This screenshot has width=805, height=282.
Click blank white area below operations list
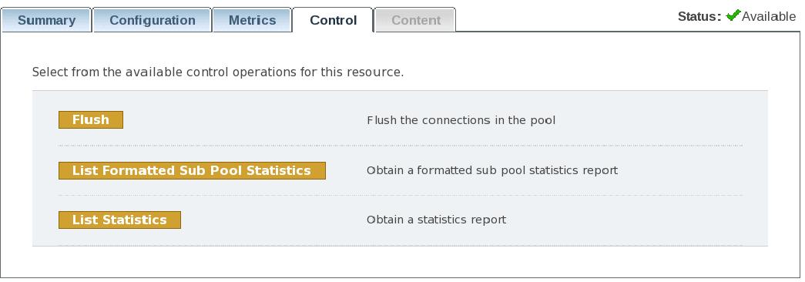(x=401, y=262)
